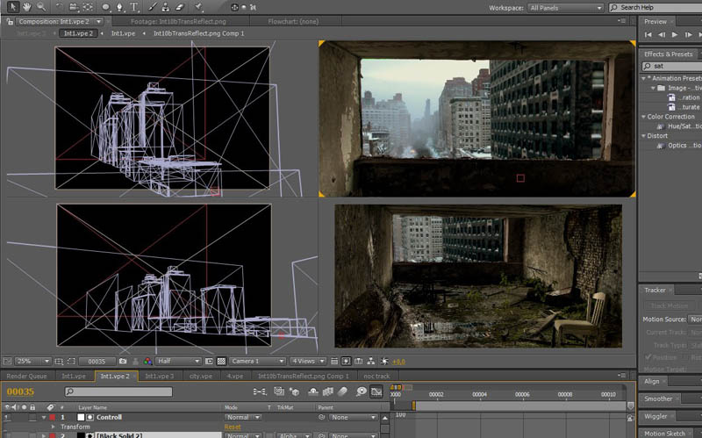Select the Zoom magnifier tool
This screenshot has width=702, height=438.
click(x=41, y=7)
